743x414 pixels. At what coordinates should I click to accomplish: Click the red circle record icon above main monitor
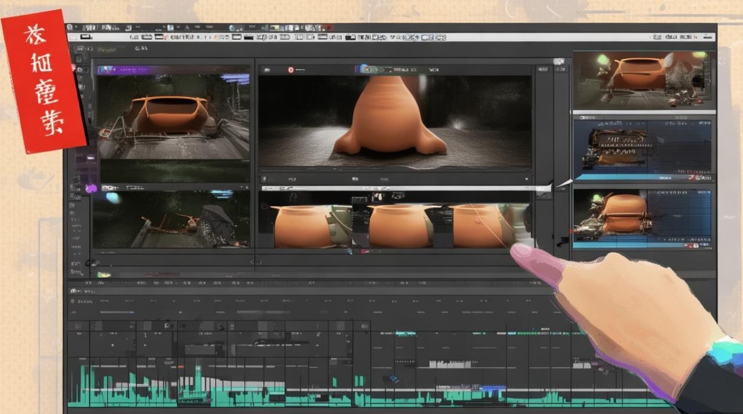point(291,70)
